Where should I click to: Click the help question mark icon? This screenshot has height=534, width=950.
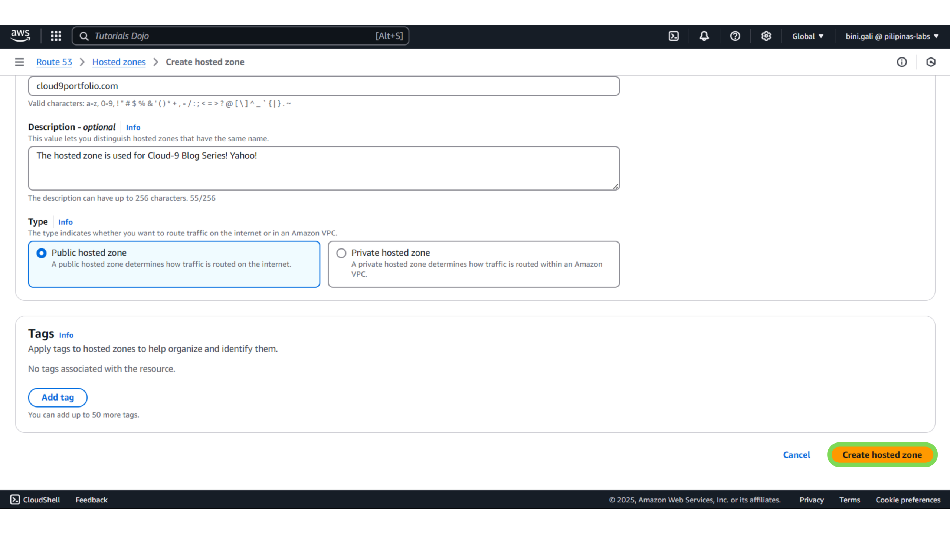pos(735,36)
